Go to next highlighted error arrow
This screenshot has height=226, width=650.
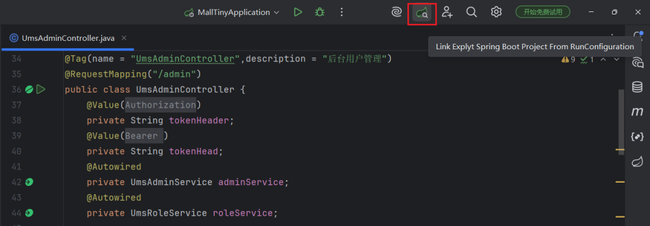(616, 60)
